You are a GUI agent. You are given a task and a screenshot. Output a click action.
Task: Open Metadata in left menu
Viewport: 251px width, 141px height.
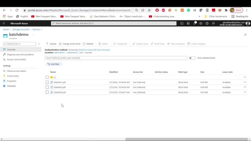pos(11,86)
